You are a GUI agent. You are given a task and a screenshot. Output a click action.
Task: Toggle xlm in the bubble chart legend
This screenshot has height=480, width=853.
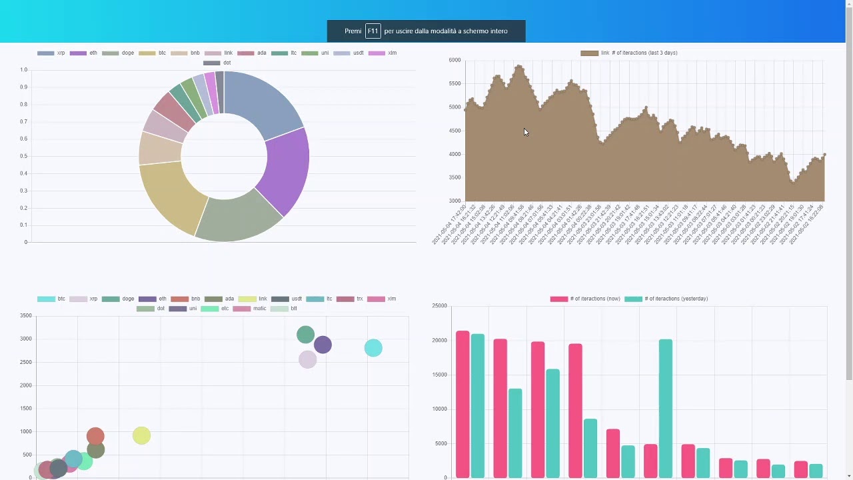[382, 299]
